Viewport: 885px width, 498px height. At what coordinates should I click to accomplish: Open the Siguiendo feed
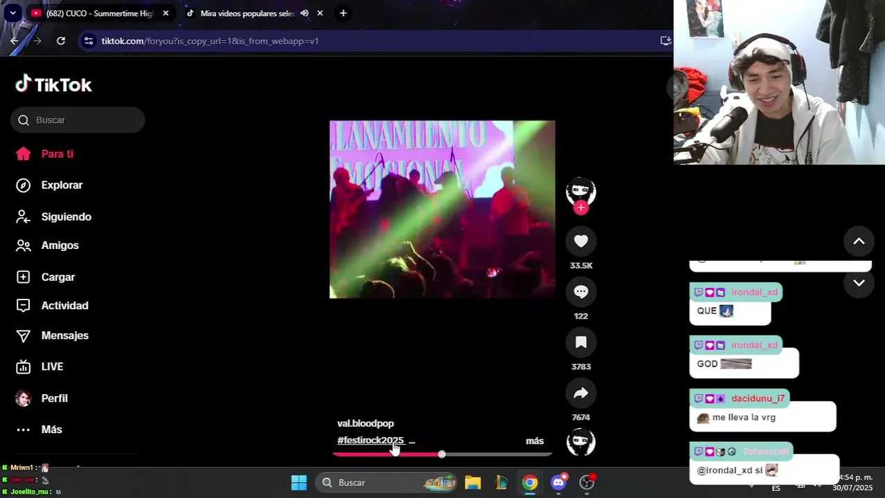click(53, 217)
